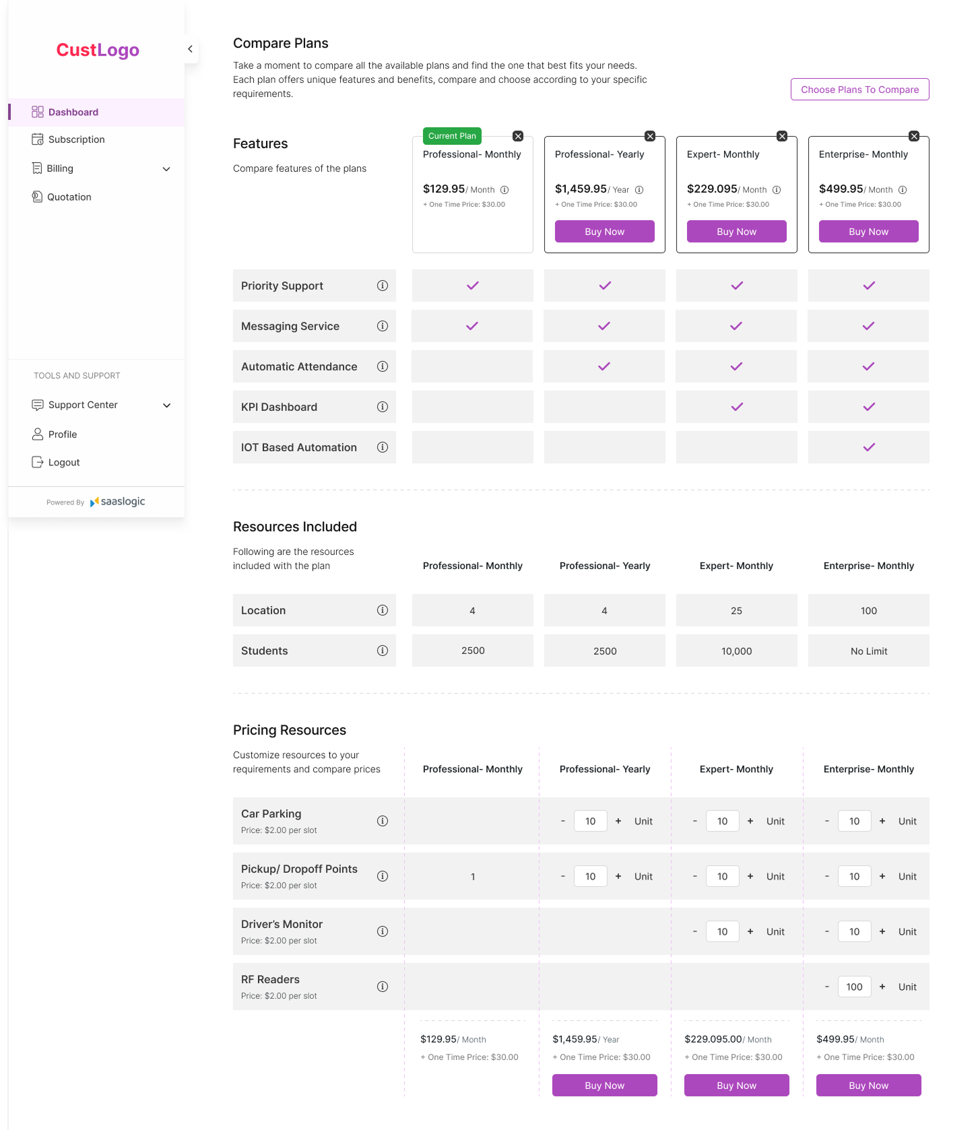
Task: Click the Profile person icon
Action: click(x=38, y=434)
